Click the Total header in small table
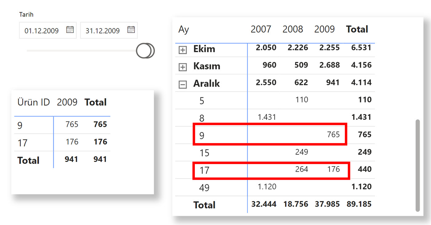The image size is (431, 225). point(96,102)
